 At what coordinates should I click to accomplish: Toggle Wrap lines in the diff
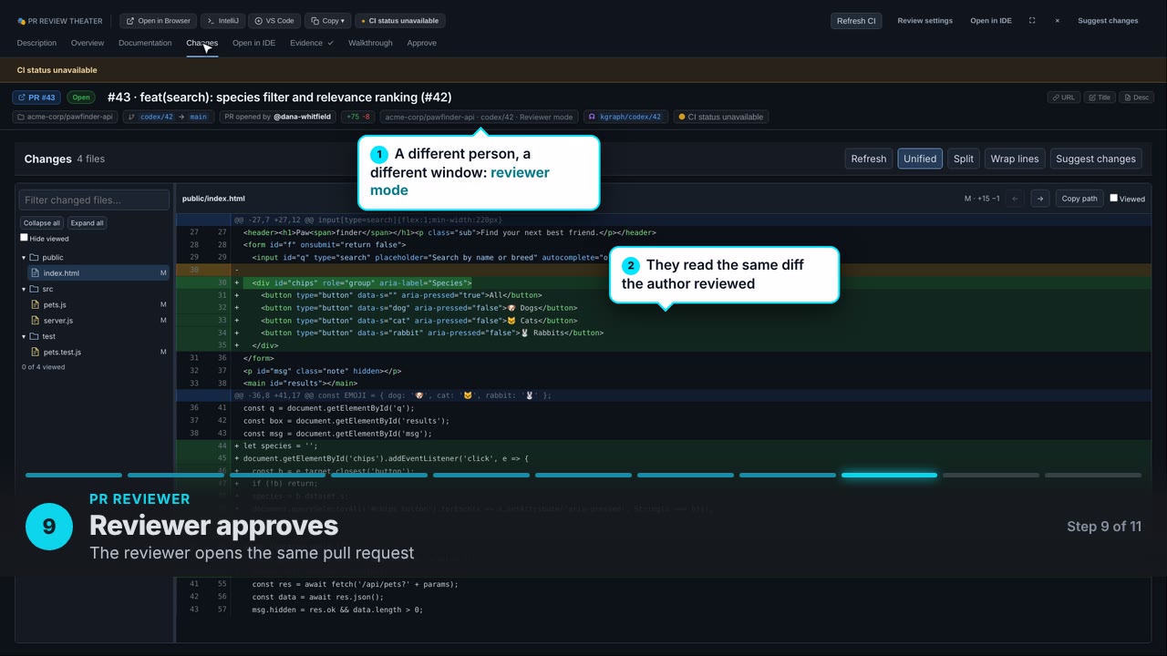[x=1015, y=159]
